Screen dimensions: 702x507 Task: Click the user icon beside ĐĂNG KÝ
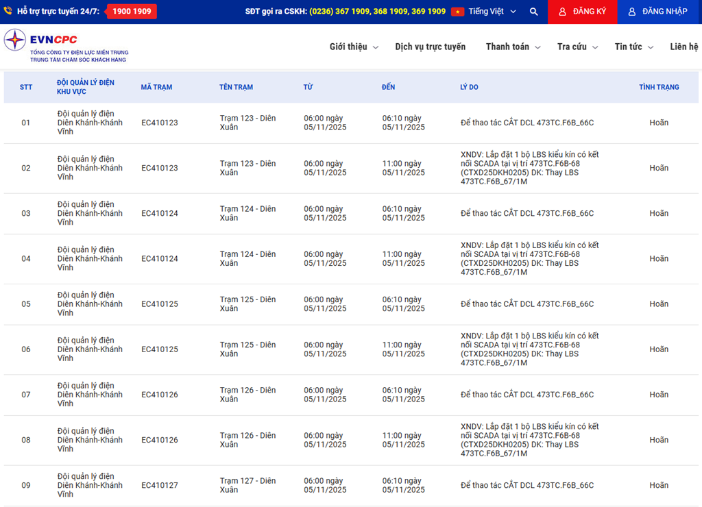(x=562, y=12)
